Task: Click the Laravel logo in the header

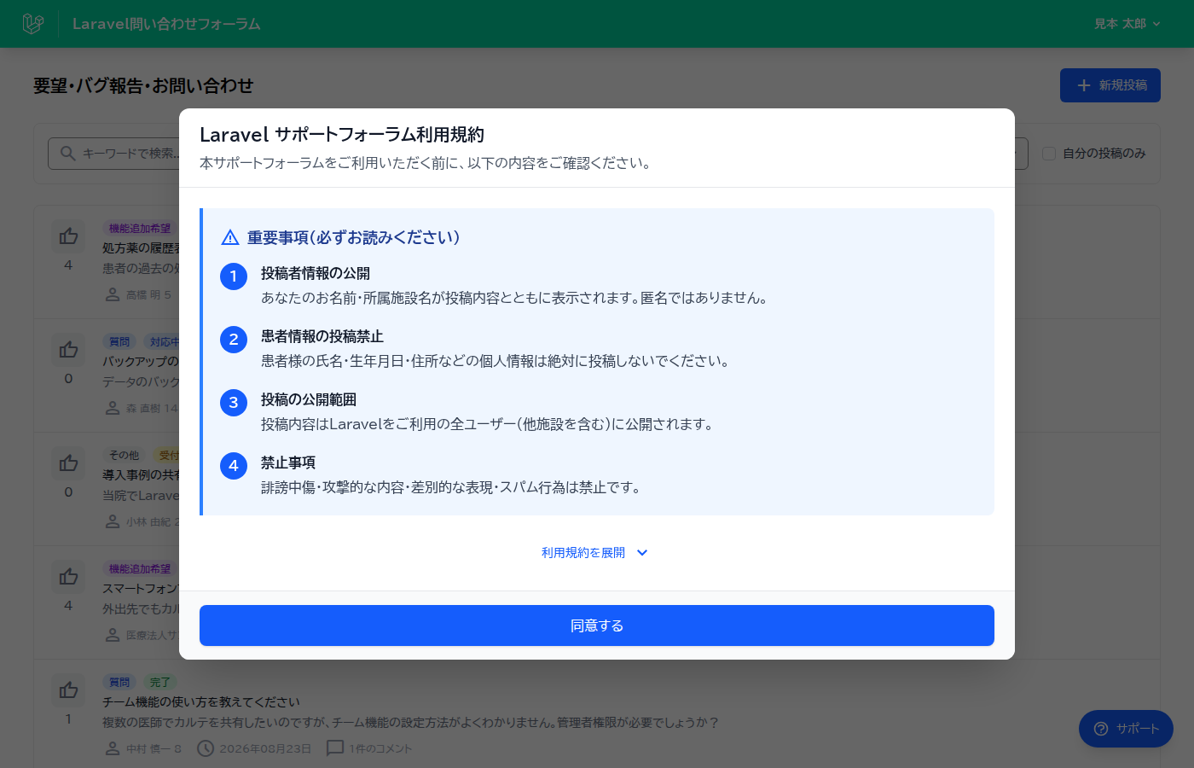Action: pos(33,24)
